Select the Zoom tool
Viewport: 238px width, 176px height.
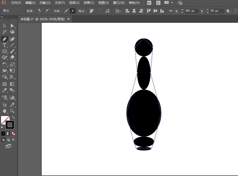12,111
